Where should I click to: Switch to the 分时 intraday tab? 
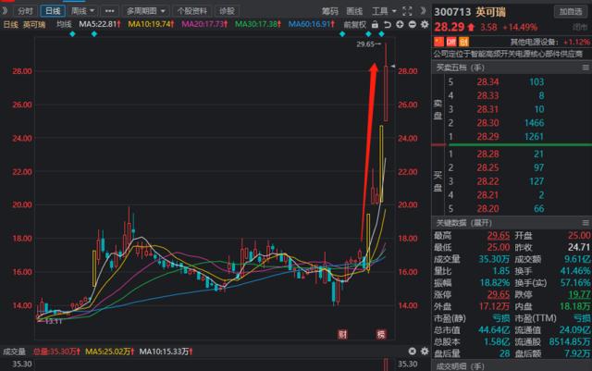25,11
